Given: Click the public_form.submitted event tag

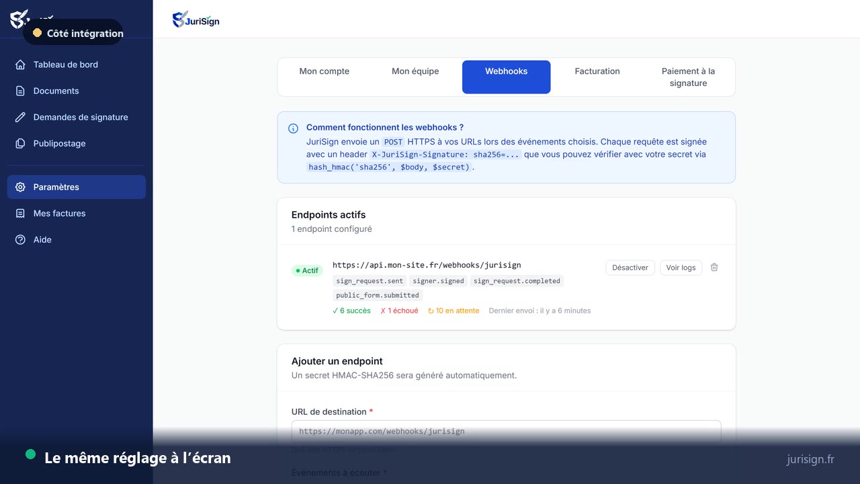Looking at the screenshot, I should pyautogui.click(x=378, y=295).
